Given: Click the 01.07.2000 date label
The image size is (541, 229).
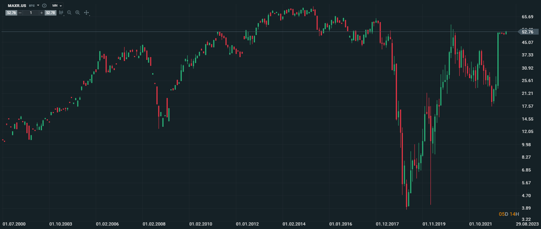Looking at the screenshot, I should tap(14, 224).
